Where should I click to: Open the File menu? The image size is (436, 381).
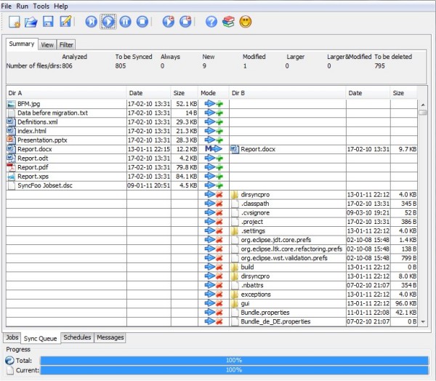(7, 6)
